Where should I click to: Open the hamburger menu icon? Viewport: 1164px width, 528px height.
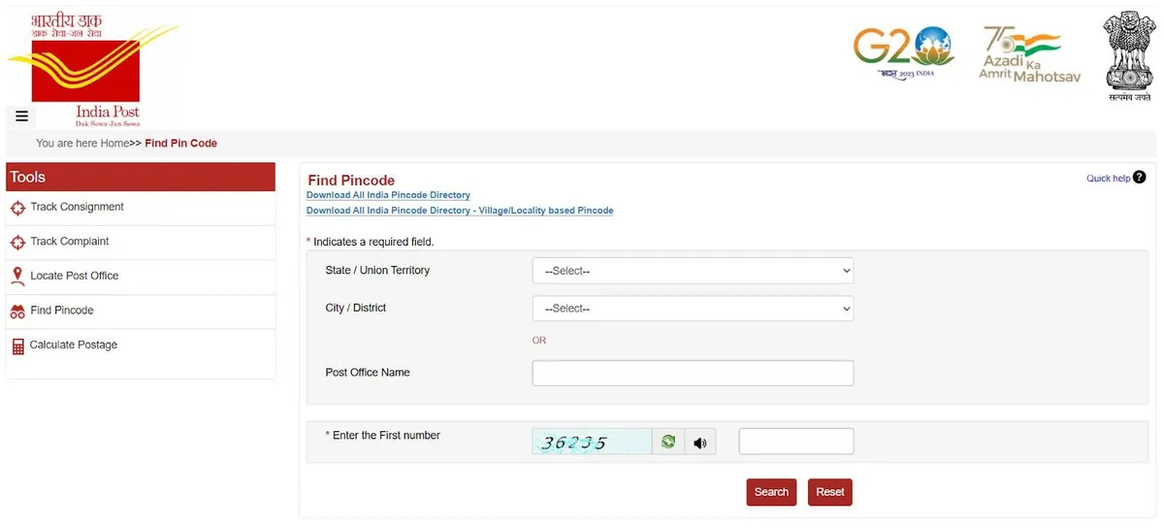21,116
